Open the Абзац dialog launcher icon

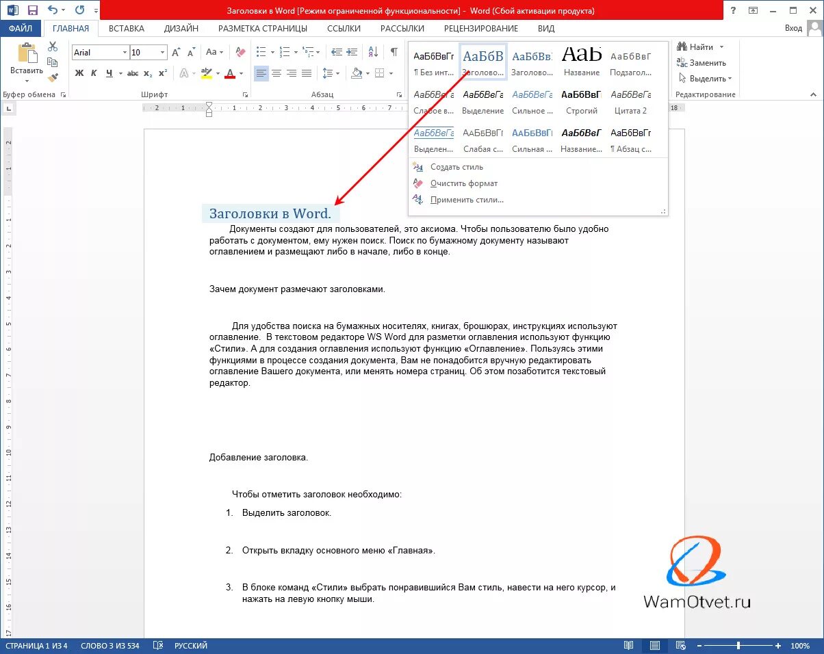[400, 95]
